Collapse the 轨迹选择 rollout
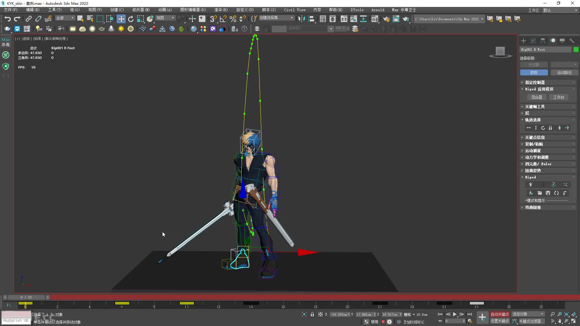 point(548,120)
